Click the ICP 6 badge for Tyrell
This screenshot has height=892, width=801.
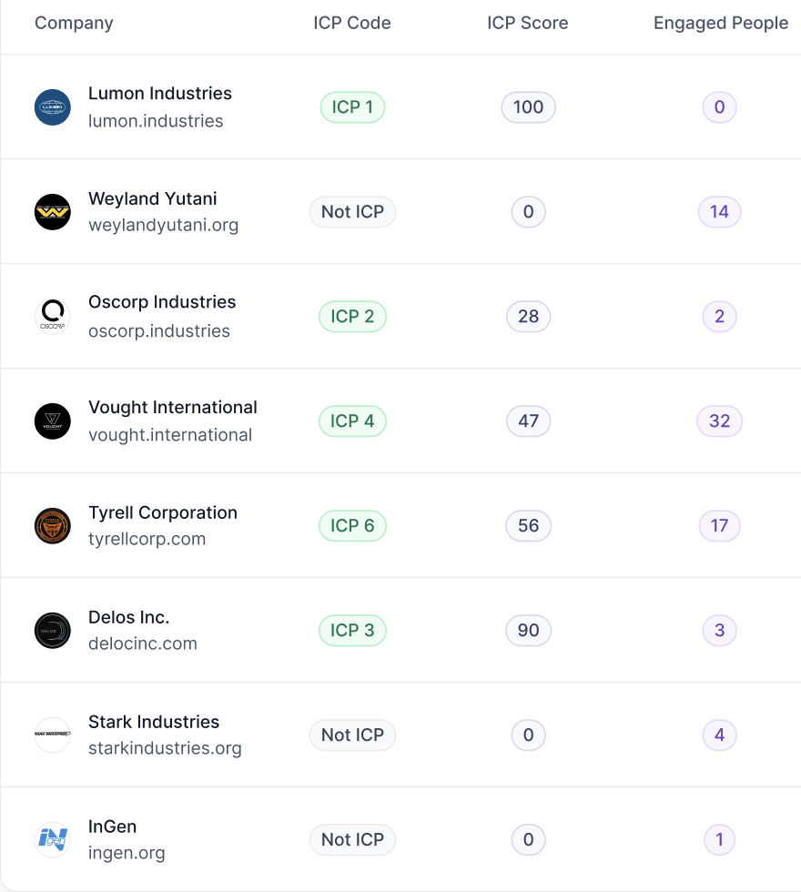point(352,526)
